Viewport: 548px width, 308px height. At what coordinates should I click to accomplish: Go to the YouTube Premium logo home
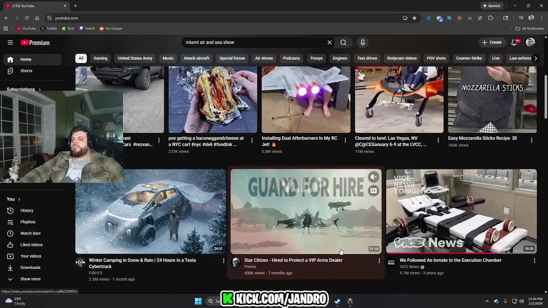35,42
